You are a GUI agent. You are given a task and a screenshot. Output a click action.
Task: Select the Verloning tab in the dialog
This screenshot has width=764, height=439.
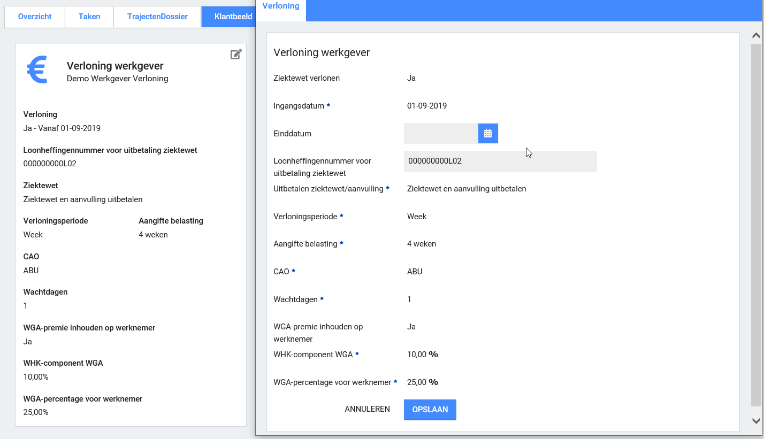pyautogui.click(x=281, y=6)
